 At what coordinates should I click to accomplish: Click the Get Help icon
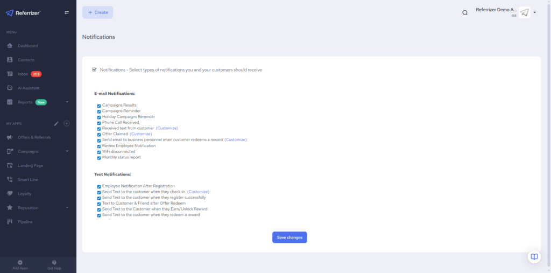click(54, 262)
